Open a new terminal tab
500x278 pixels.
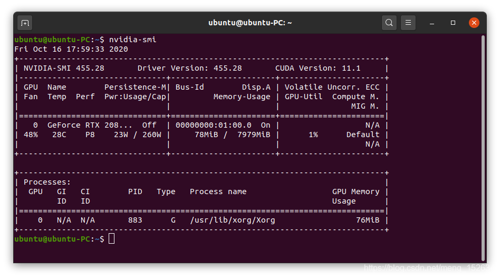point(25,23)
